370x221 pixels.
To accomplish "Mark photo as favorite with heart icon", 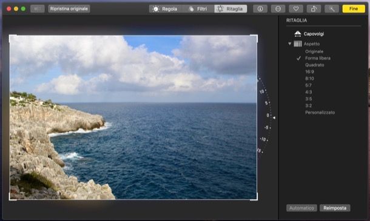I will [x=296, y=8].
